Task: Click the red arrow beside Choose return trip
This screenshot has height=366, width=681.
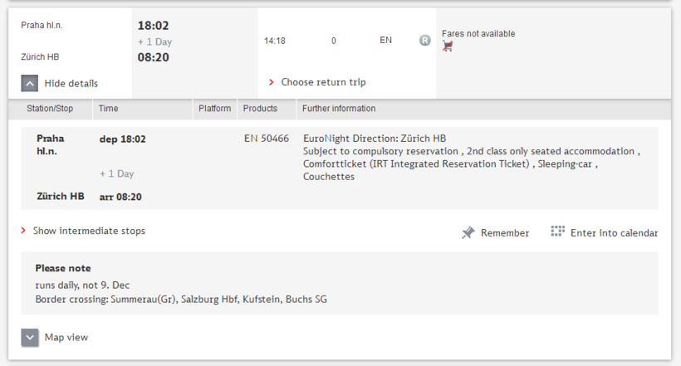Action: 272,82
